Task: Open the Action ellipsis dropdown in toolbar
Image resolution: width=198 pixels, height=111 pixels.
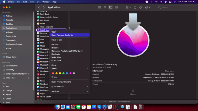Action: pos(148,7)
